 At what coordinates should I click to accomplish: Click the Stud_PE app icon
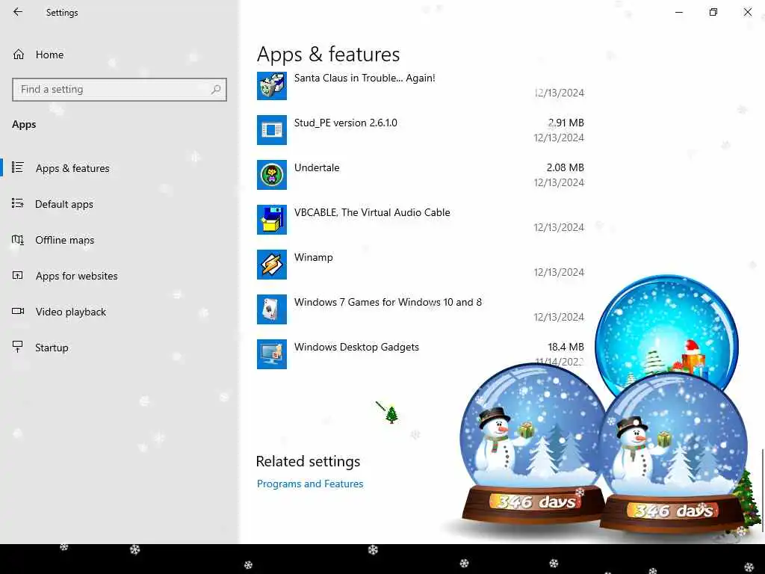(x=272, y=130)
